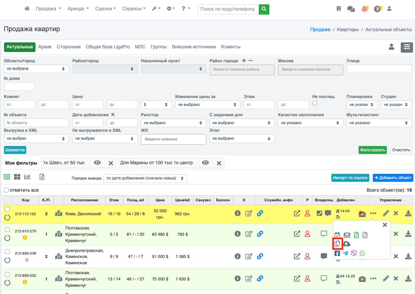415x294 pixels.
Task: Click the copy object icon in popup
Action: [337, 244]
